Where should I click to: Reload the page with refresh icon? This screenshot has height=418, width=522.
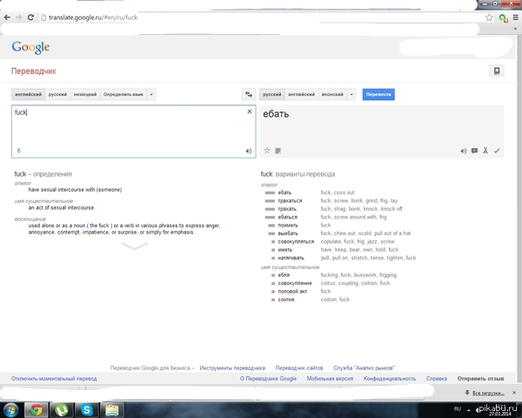coord(30,17)
